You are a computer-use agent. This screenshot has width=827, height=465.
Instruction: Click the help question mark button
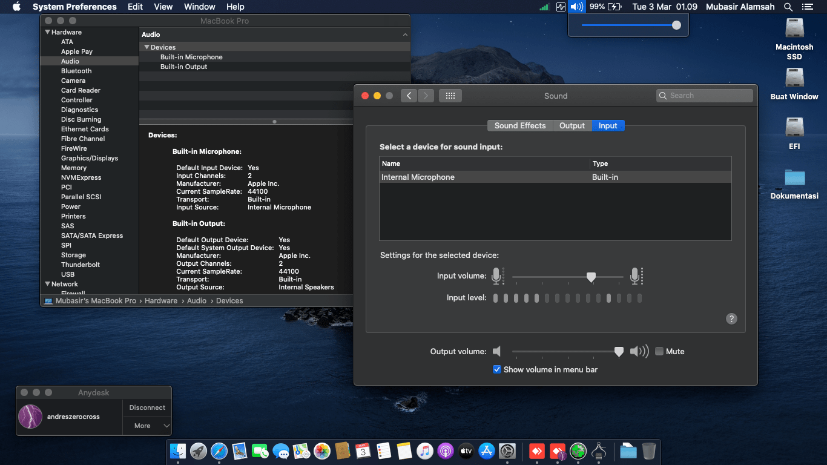(731, 319)
